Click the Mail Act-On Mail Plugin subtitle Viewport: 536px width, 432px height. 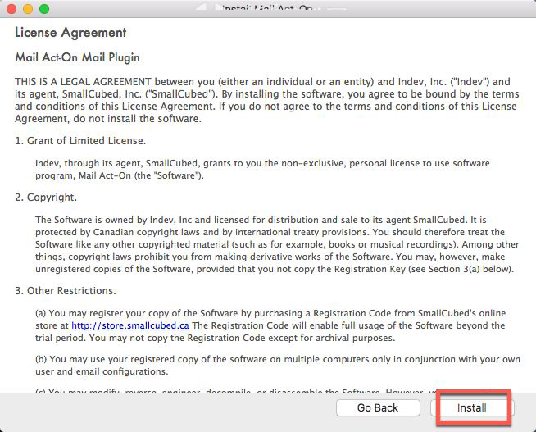(77, 57)
